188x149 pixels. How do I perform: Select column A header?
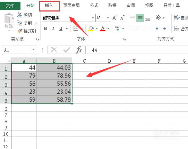click(24, 61)
